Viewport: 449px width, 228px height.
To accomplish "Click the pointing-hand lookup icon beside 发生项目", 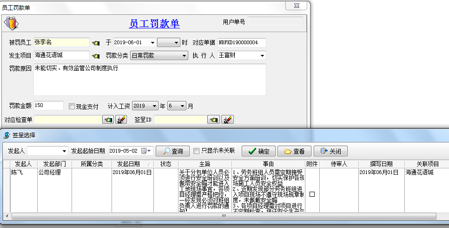I will click(x=96, y=56).
